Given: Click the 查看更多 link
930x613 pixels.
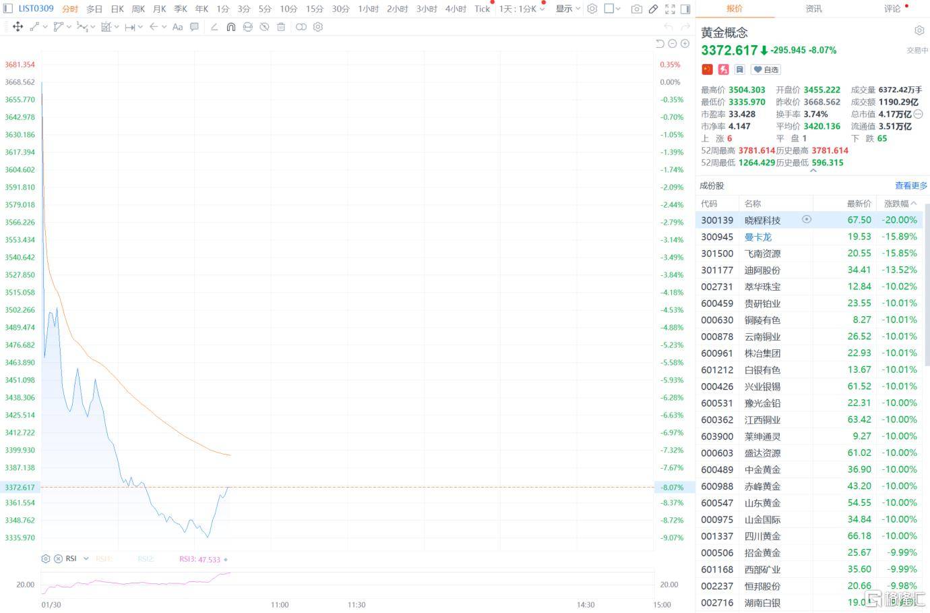Looking at the screenshot, I should click(x=910, y=185).
